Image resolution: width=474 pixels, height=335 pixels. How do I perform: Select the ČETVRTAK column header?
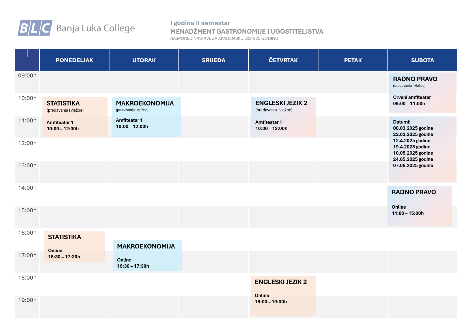click(x=283, y=60)
